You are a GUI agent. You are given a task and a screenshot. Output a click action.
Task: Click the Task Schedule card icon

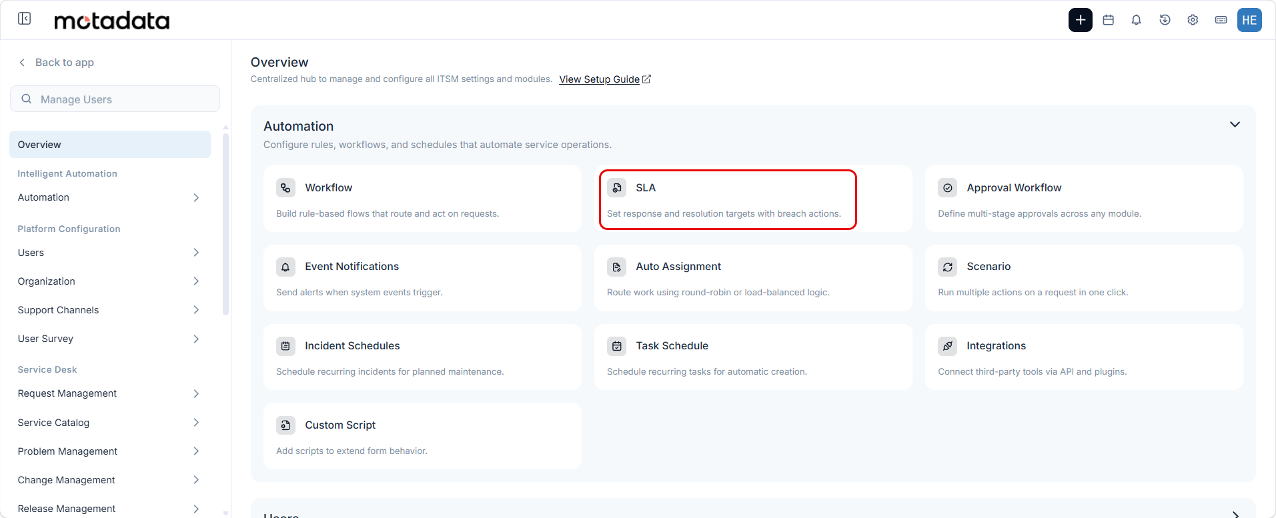click(x=616, y=346)
